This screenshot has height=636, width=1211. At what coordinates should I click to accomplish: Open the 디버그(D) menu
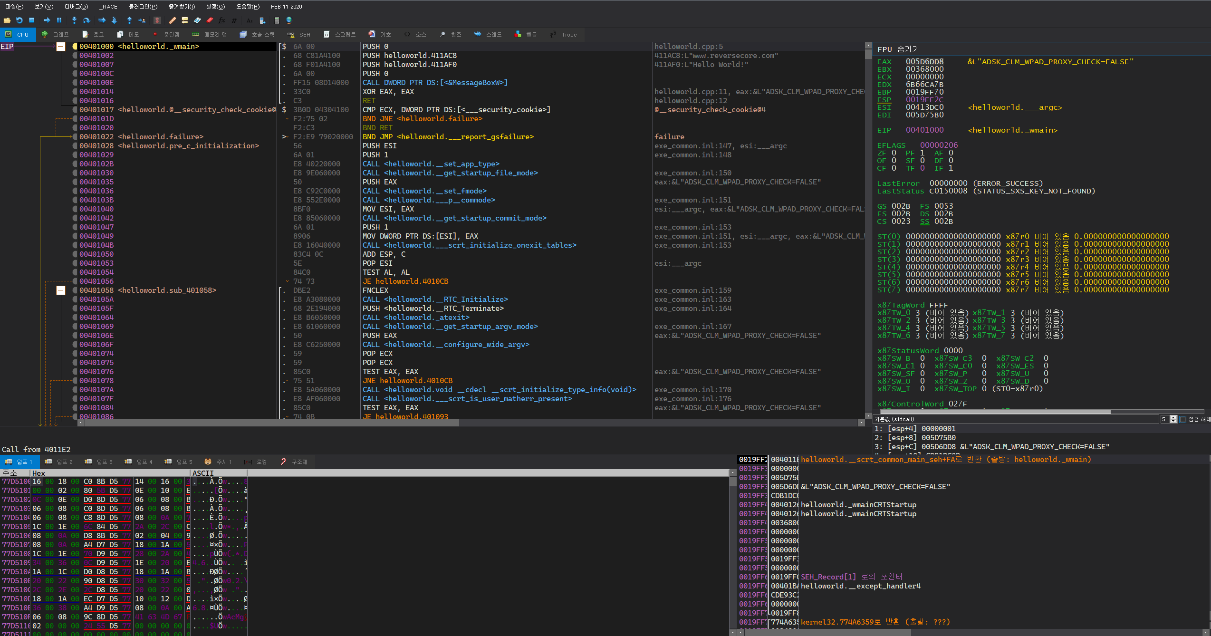(76, 7)
